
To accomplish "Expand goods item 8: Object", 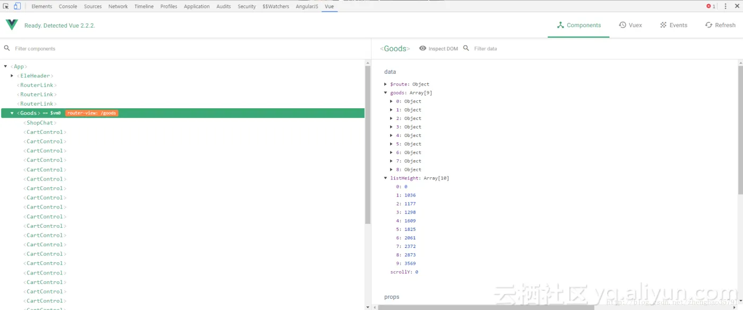I will [x=392, y=169].
